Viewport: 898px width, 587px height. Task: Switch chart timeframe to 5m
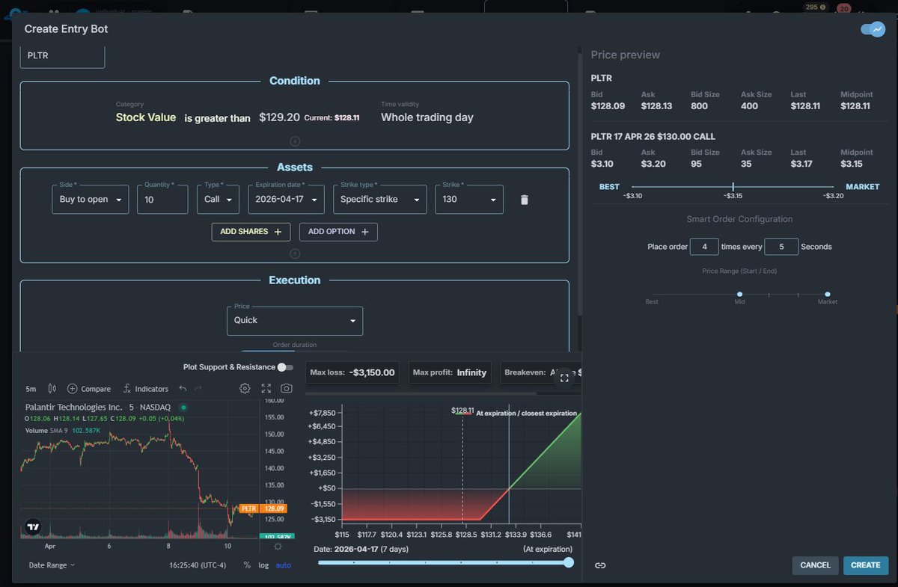click(30, 388)
